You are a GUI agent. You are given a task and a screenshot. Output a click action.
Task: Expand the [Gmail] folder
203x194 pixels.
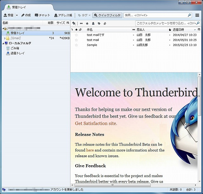[x=5, y=38]
